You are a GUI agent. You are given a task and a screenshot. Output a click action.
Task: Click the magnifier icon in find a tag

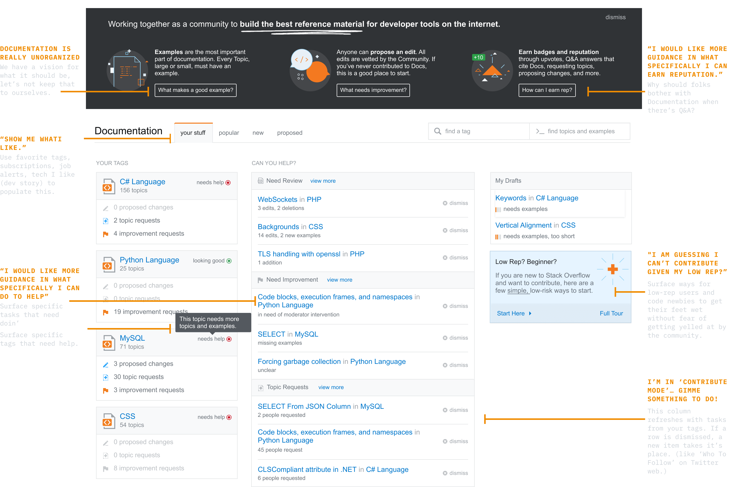[x=437, y=131]
